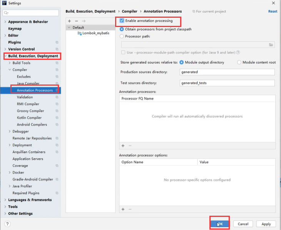Image resolution: width=281 pixels, height=230 pixels.
Task: Expand the Tools section
Action: tap(5, 206)
